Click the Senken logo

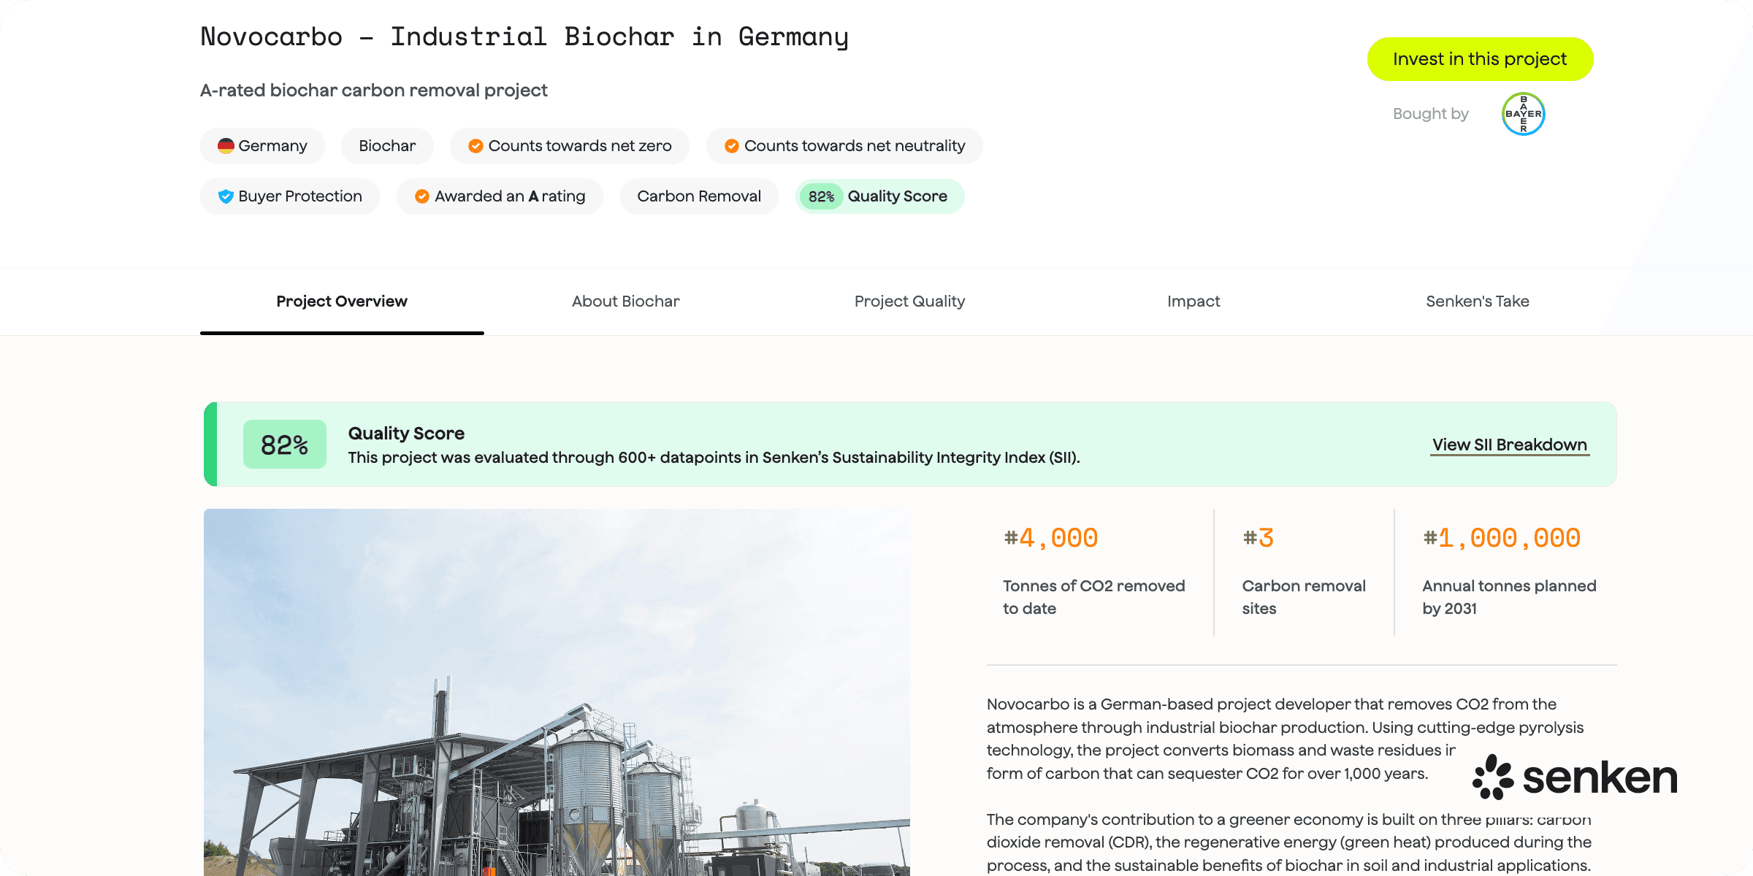[1575, 777]
